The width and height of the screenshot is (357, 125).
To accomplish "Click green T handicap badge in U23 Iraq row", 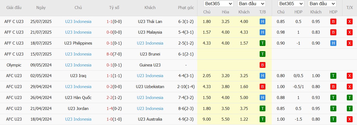I will coord(333,76).
